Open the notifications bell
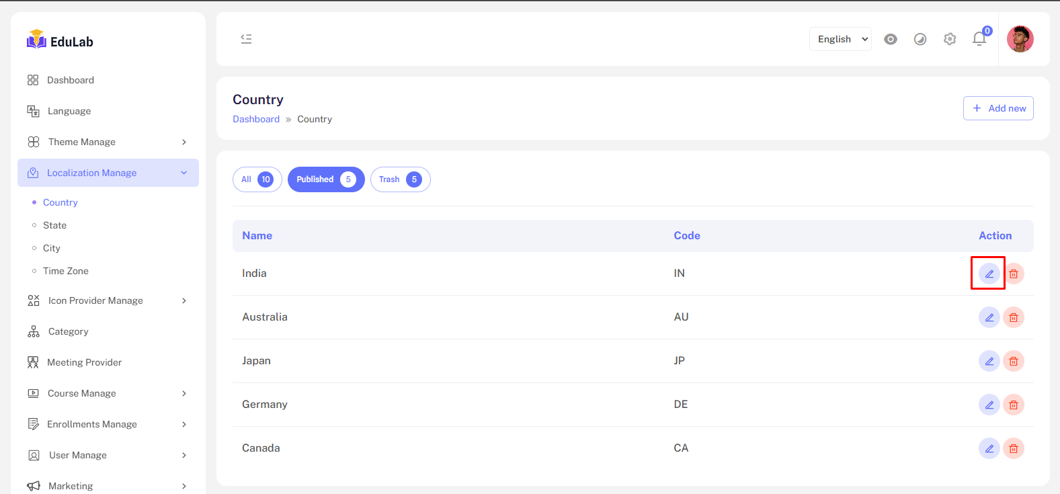Image resolution: width=1060 pixels, height=494 pixels. point(979,39)
